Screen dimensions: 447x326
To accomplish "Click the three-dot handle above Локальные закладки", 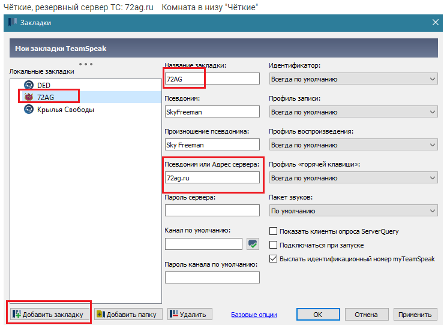I will click(86, 64).
